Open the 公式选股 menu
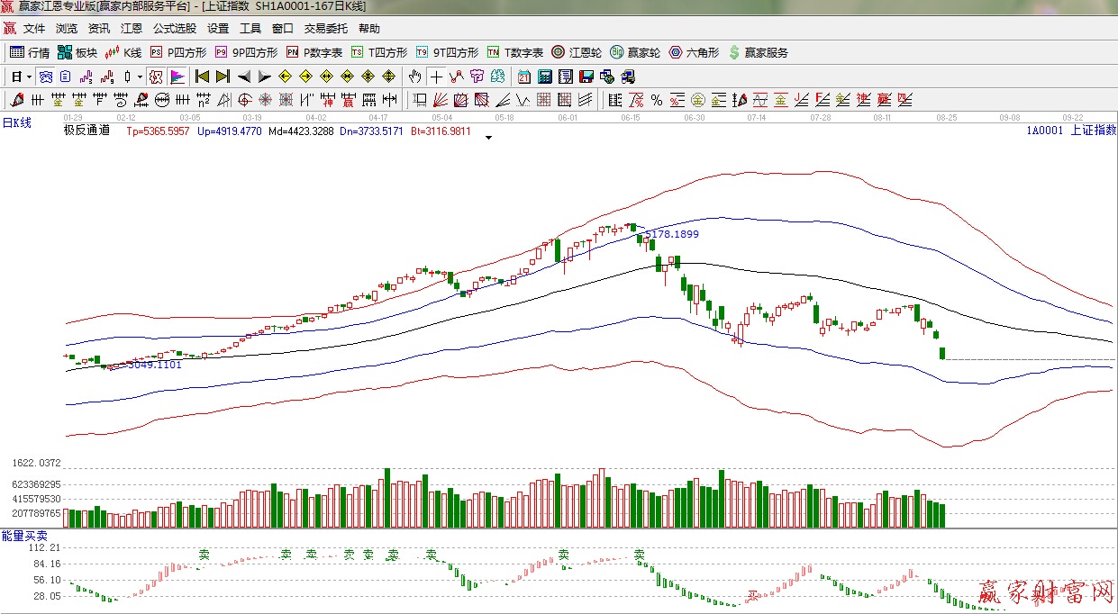1118x614 pixels. coord(175,29)
